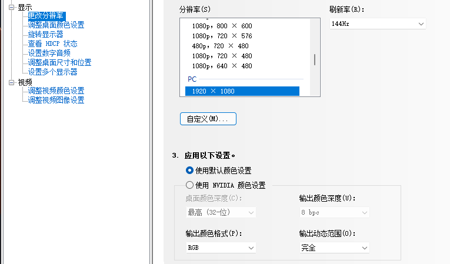This screenshot has width=450, height=264.
Task: Select the 使用默认颜色设置 radio button
Action: click(189, 171)
